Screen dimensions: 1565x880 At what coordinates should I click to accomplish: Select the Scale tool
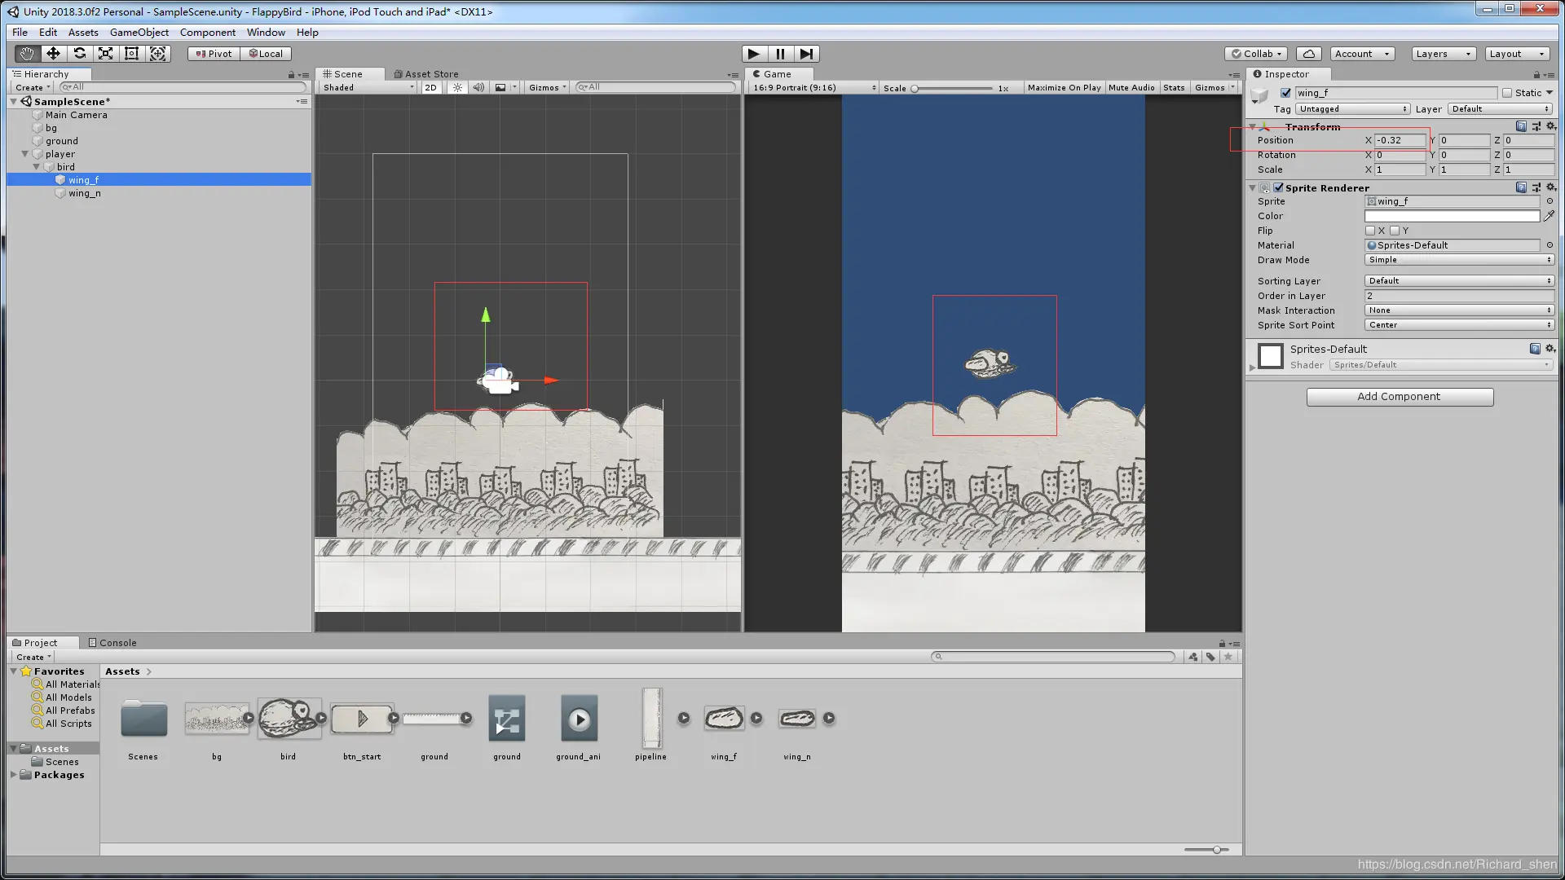click(105, 54)
